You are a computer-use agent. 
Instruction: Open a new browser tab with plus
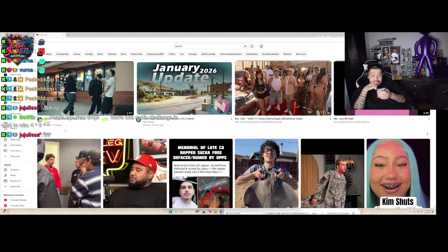(68, 35)
